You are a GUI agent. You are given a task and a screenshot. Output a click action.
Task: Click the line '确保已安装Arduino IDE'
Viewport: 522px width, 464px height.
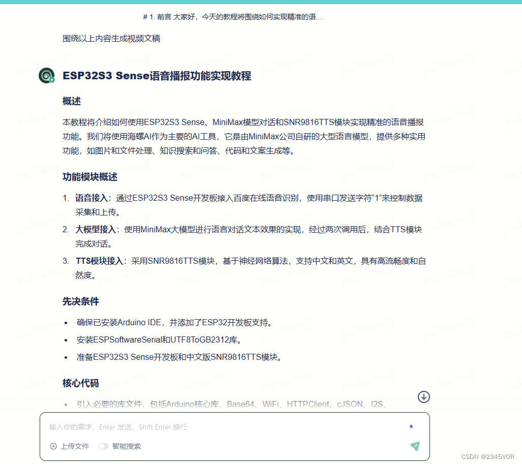click(175, 323)
